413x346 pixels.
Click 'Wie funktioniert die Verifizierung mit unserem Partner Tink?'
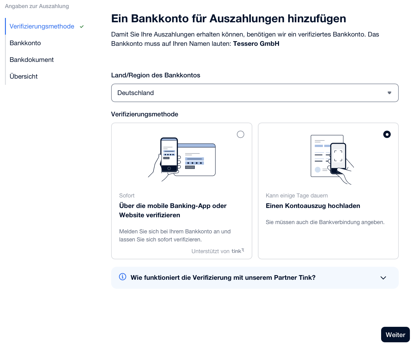point(223,278)
